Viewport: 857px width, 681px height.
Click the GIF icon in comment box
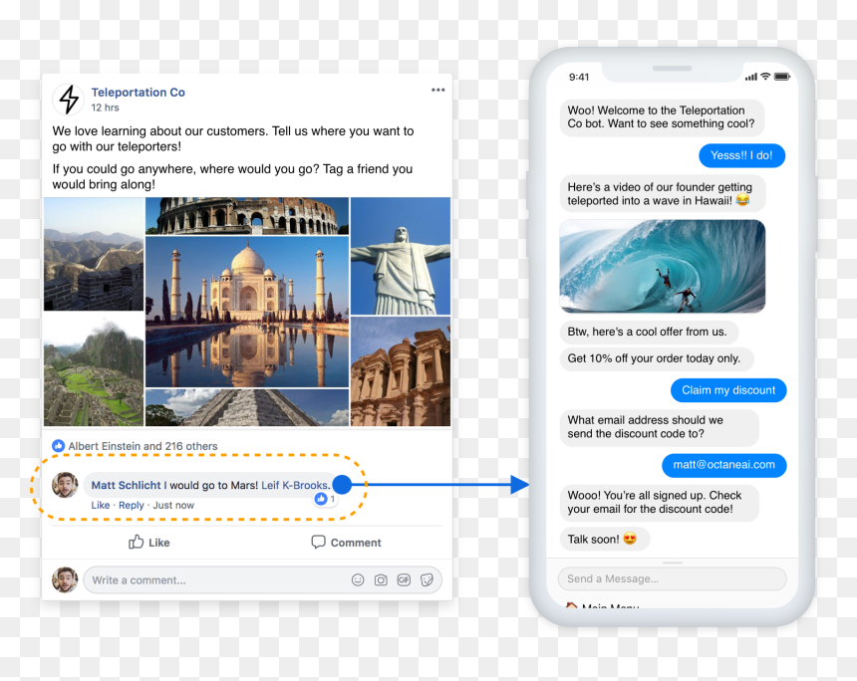click(404, 580)
